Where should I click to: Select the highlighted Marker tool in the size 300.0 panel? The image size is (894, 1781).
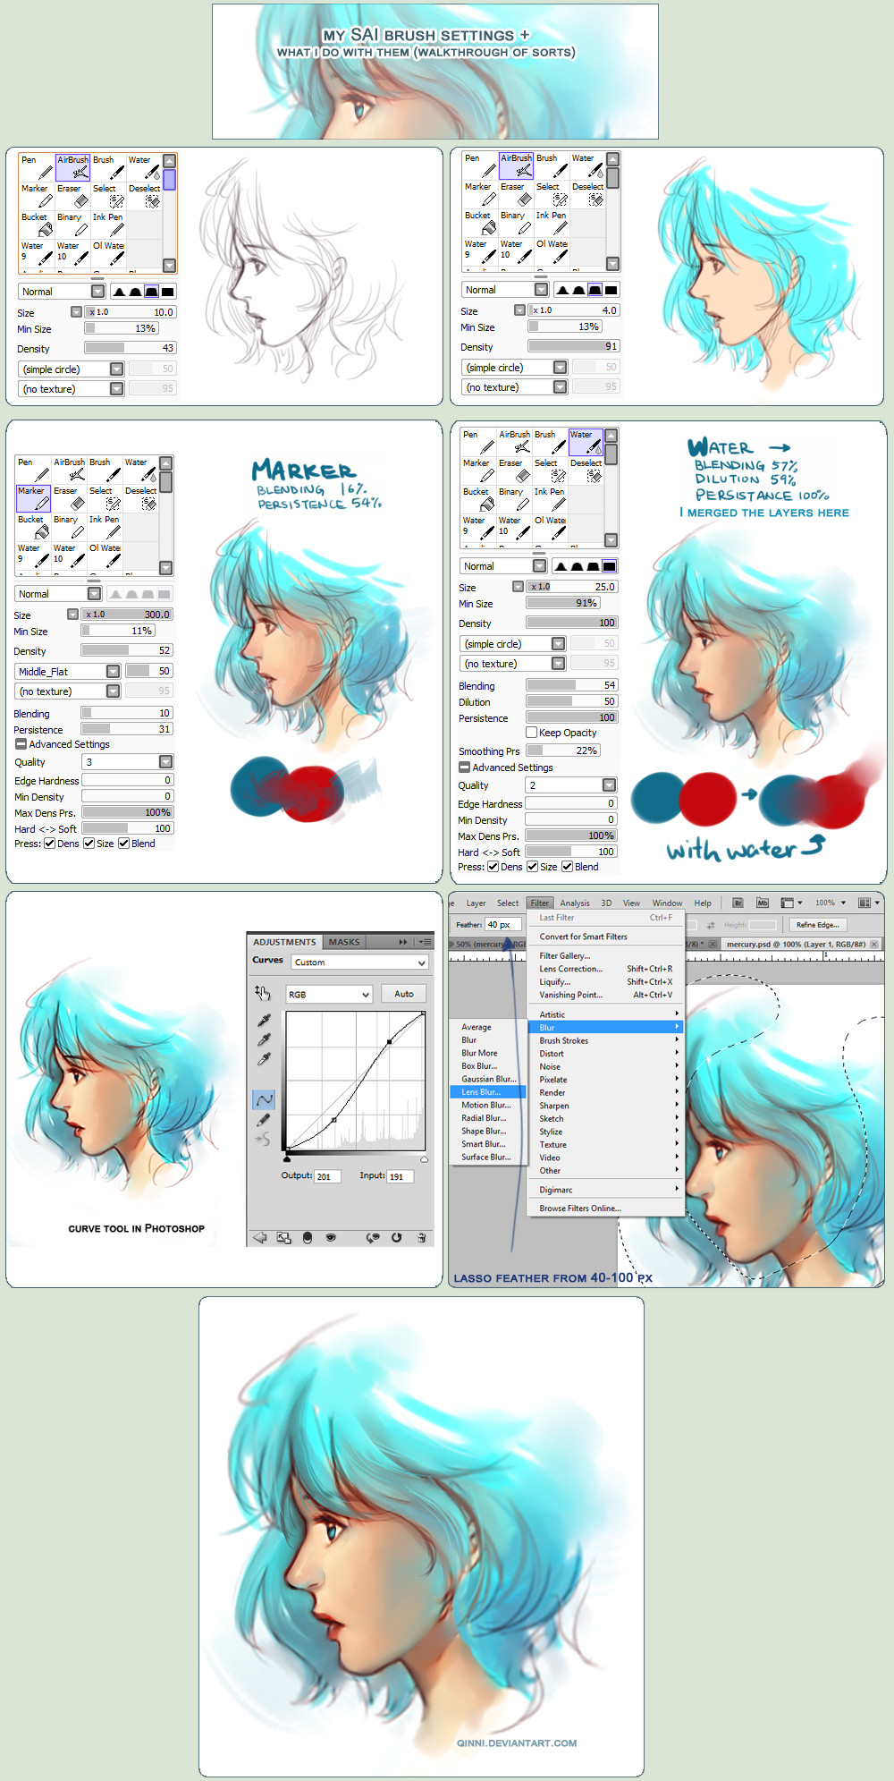pos(33,498)
